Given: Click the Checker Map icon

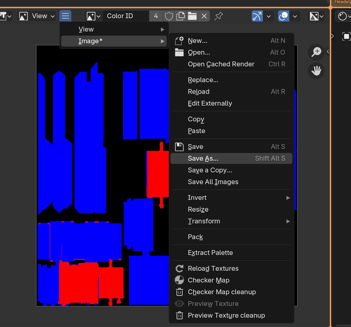Looking at the screenshot, I should (x=179, y=280).
